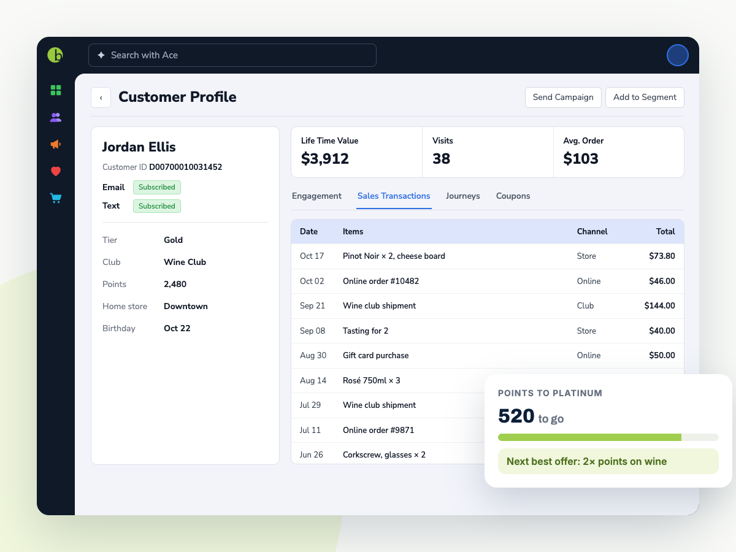Click the Add to Segment button
The width and height of the screenshot is (736, 552).
point(645,98)
